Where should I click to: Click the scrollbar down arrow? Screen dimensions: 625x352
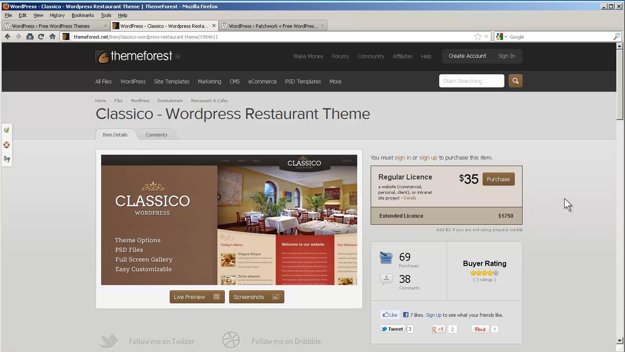[620, 341]
